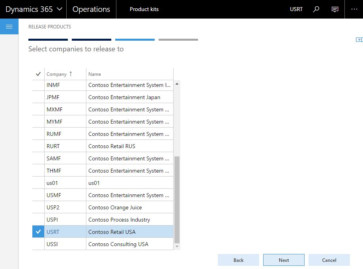Image resolution: width=363 pixels, height=269 pixels.
Task: Expand the side pane arrow icon
Action: click(359, 40)
